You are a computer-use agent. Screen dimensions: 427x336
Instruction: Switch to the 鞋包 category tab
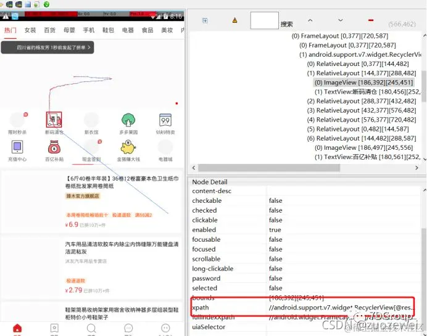108,30
